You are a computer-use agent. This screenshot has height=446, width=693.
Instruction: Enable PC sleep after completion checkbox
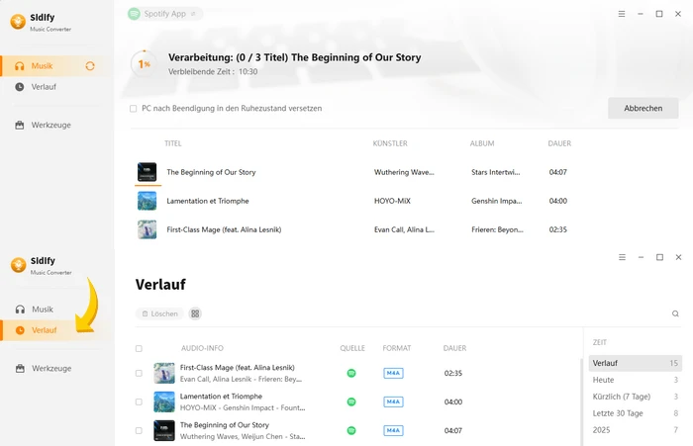click(133, 109)
